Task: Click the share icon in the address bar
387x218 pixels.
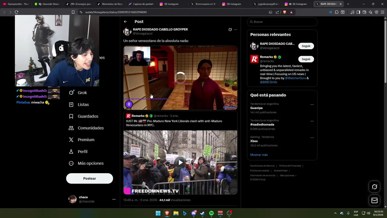Action: tap(277, 12)
